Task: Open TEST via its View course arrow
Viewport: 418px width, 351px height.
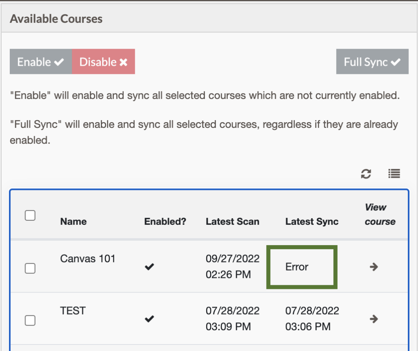Action: pyautogui.click(x=374, y=319)
